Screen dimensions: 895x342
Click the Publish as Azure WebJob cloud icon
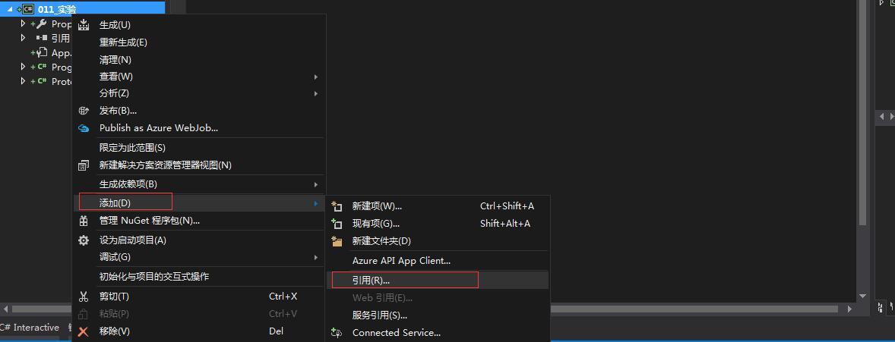click(84, 128)
